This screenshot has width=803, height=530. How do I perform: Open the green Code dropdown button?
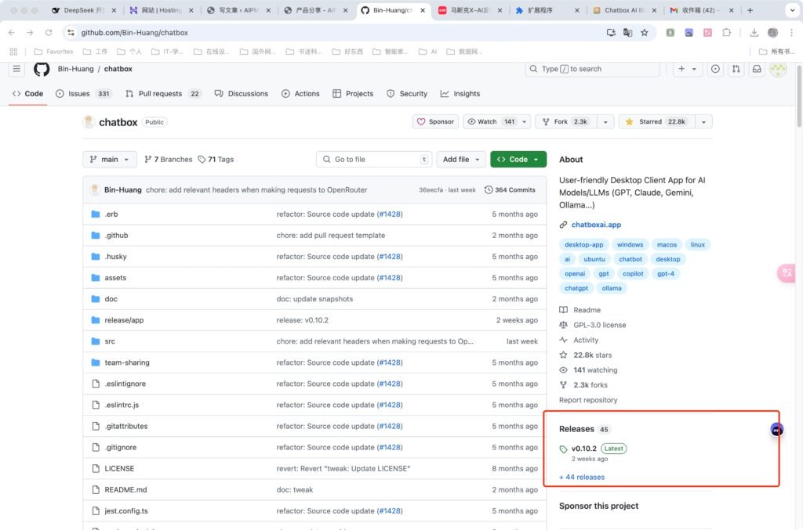coord(518,160)
